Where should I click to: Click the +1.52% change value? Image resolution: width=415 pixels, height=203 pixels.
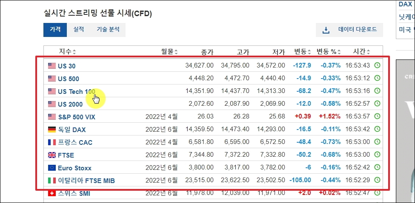pos(329,116)
